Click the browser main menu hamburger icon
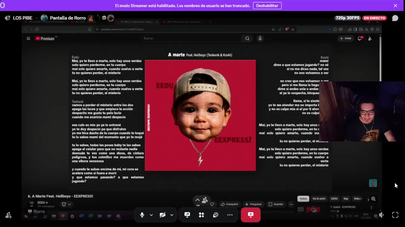Screen dimensions: 405x227 377,29
